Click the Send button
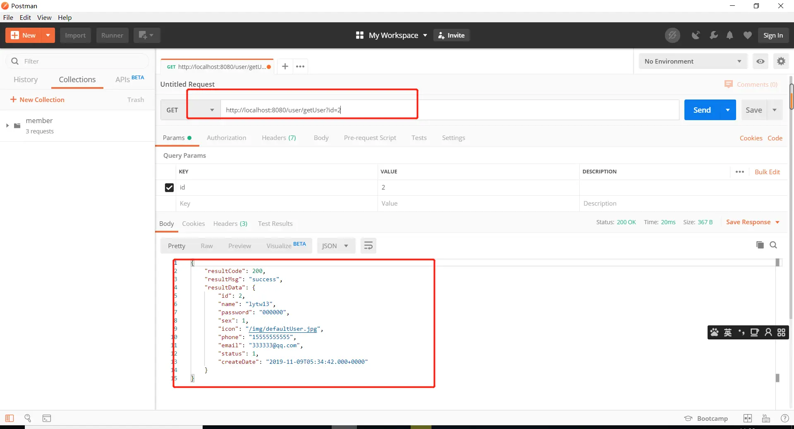The image size is (794, 429). (702, 110)
